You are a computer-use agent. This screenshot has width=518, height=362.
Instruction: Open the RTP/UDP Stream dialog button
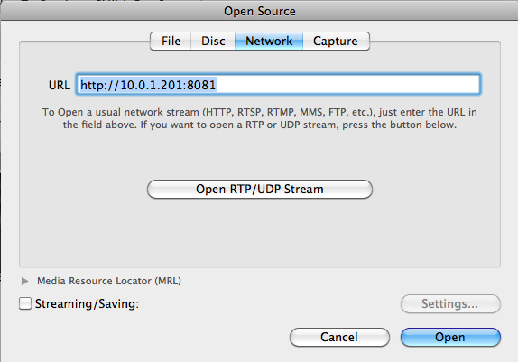pyautogui.click(x=260, y=189)
